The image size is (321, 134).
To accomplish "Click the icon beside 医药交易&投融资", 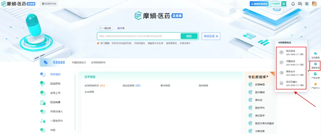I will [250, 123].
